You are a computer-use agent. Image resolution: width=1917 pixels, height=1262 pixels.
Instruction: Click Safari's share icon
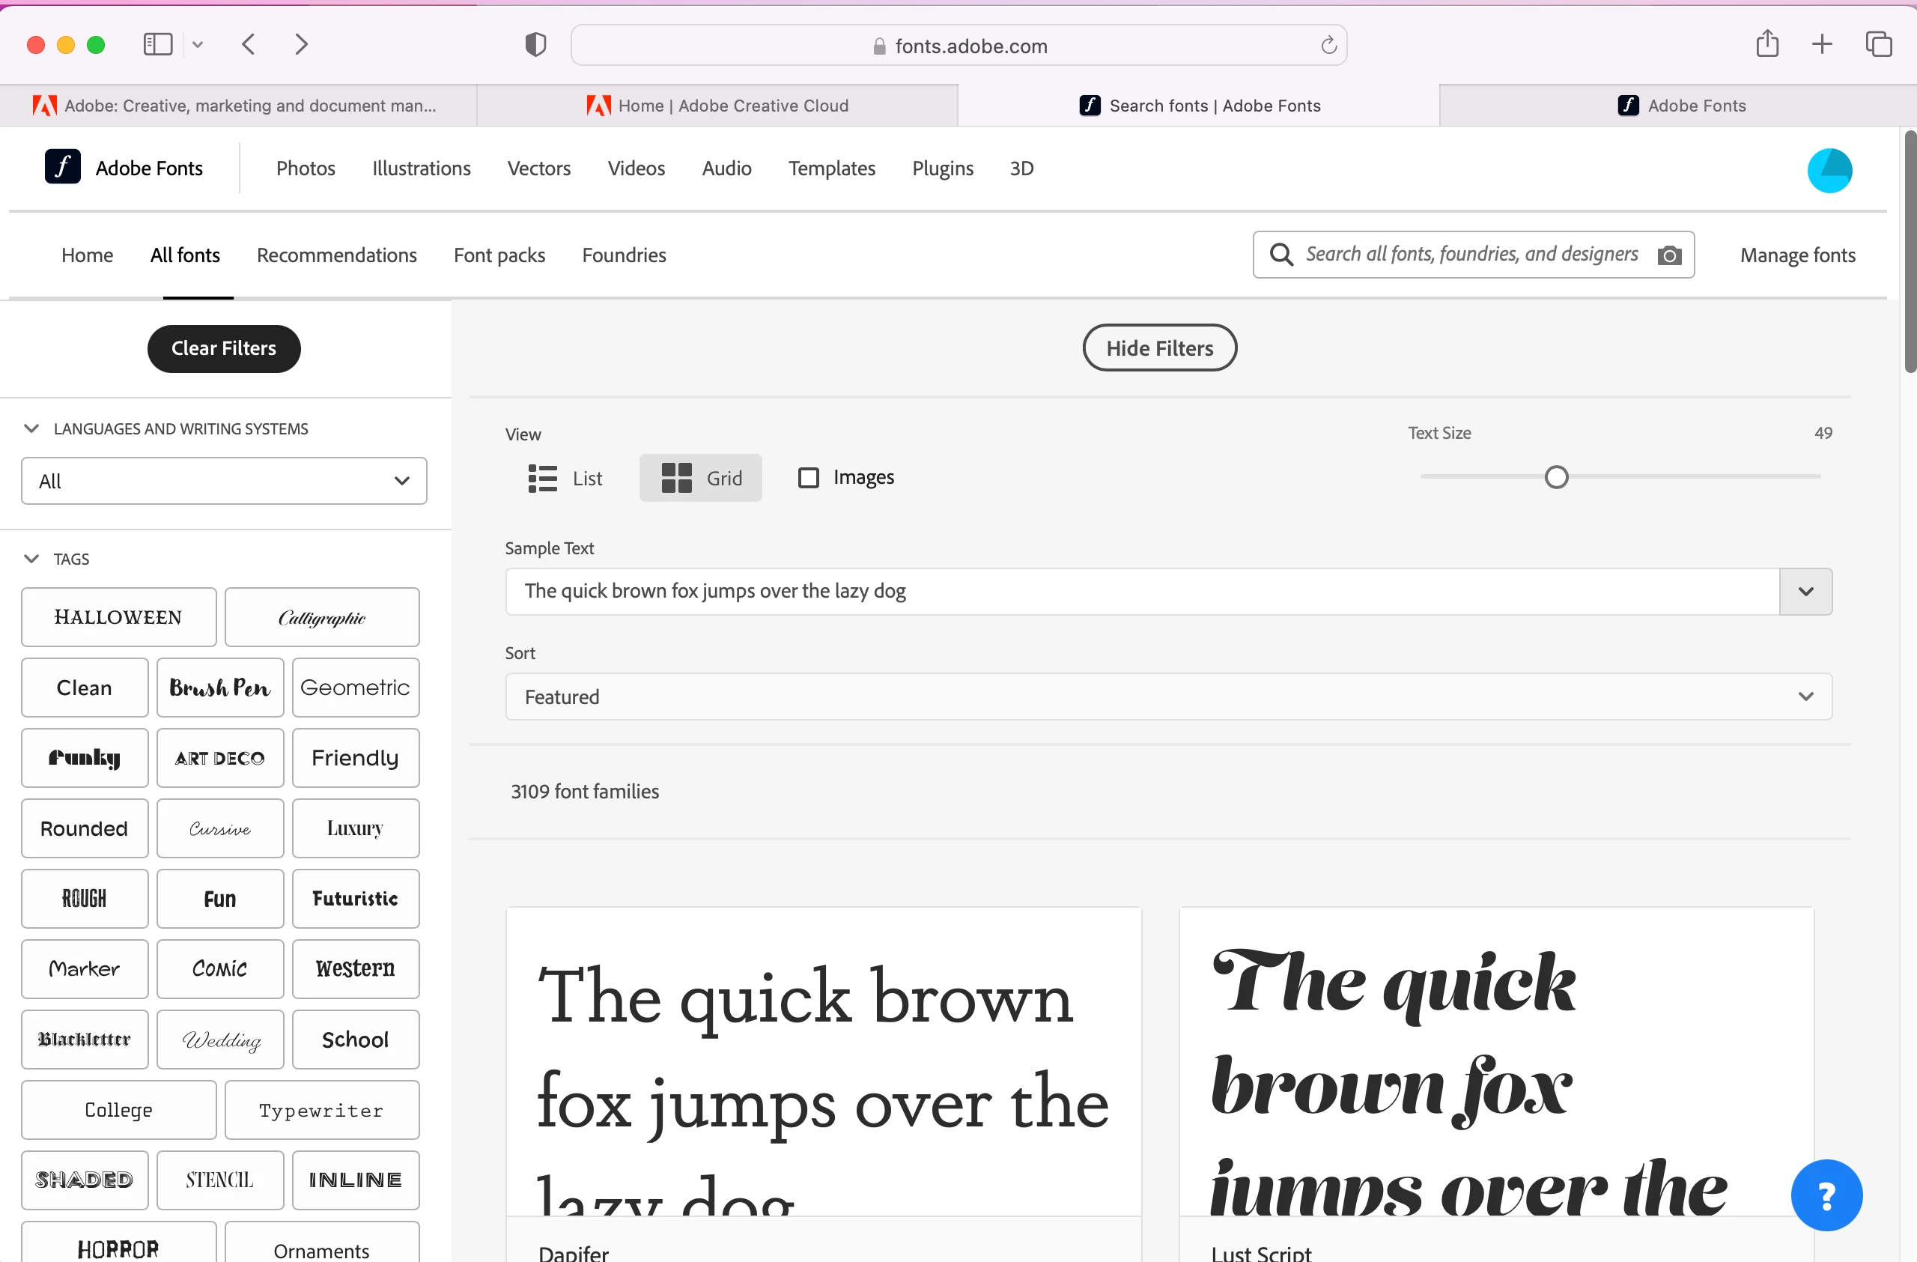(1766, 44)
